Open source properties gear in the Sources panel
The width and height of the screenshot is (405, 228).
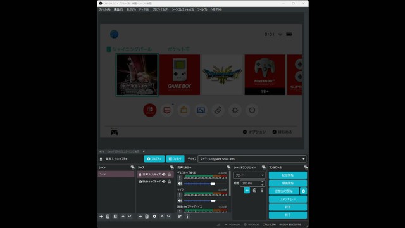point(154,217)
